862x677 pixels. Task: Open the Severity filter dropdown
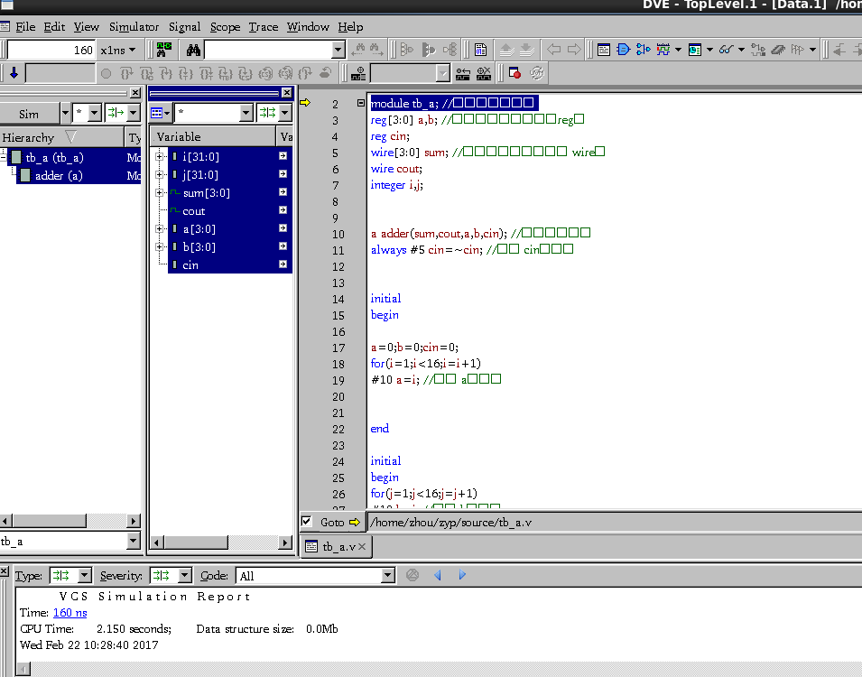(x=185, y=576)
